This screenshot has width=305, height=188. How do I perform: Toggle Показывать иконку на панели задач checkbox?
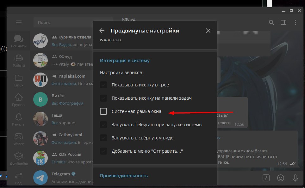(103, 98)
